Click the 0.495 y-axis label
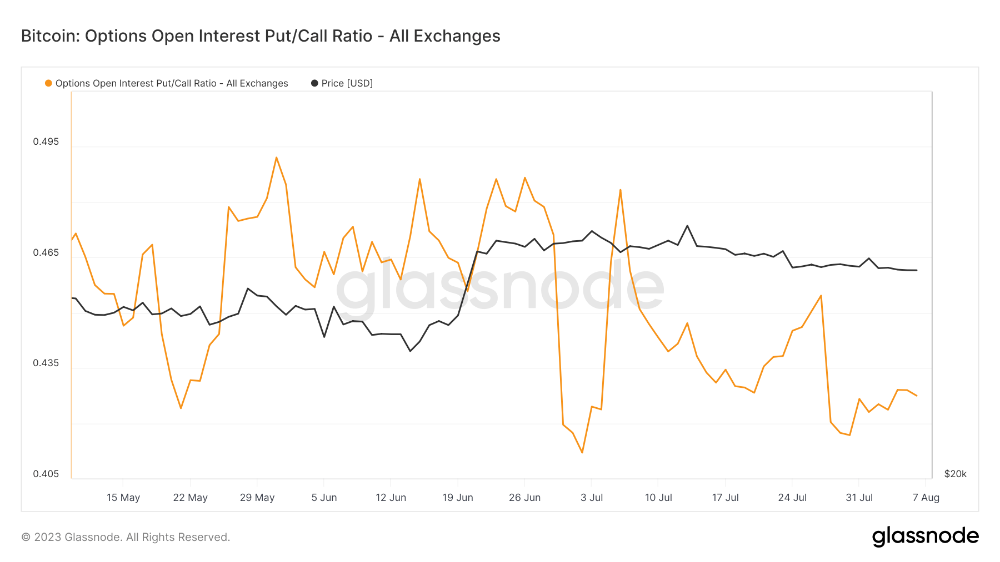This screenshot has height=562, width=1000. (x=46, y=141)
